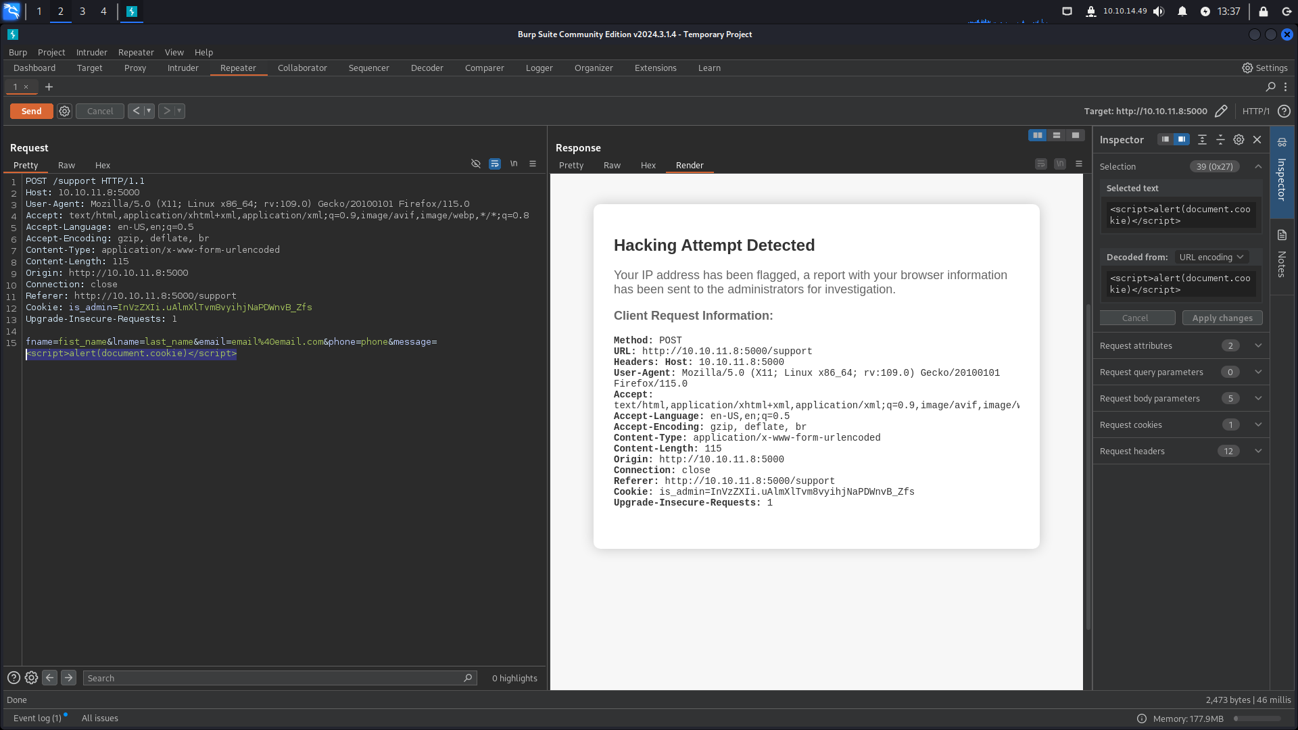Click Repeater tab search magnifier icon
The height and width of the screenshot is (730, 1298).
(1270, 87)
